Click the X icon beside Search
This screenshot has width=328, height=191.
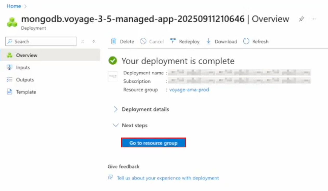82,42
